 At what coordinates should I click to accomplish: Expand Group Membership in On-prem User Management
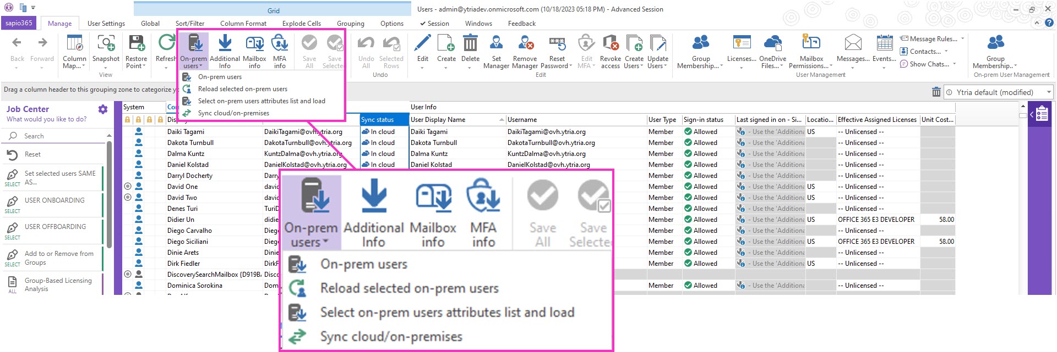995,63
